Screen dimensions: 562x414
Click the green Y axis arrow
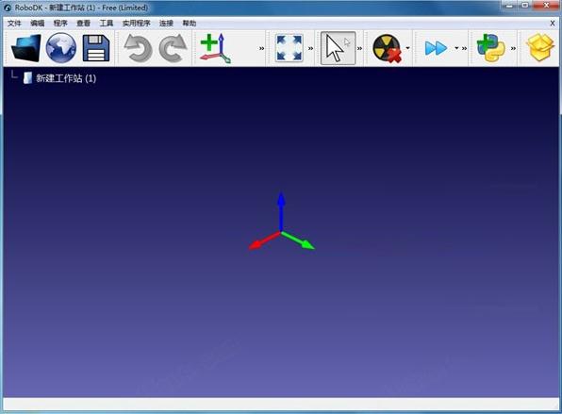(298, 240)
